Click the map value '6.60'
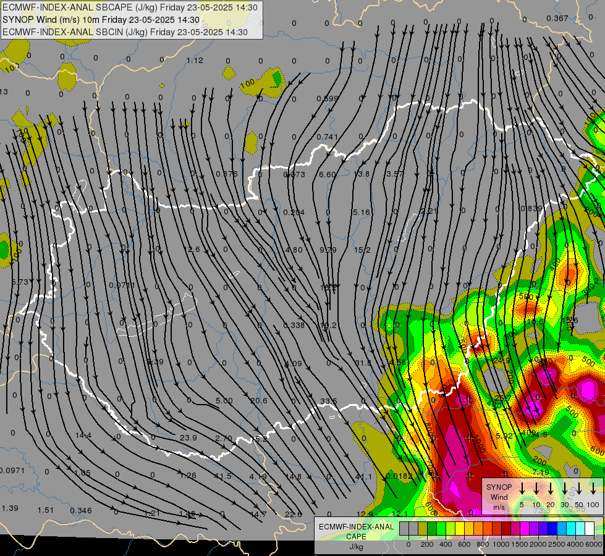 pos(327,174)
